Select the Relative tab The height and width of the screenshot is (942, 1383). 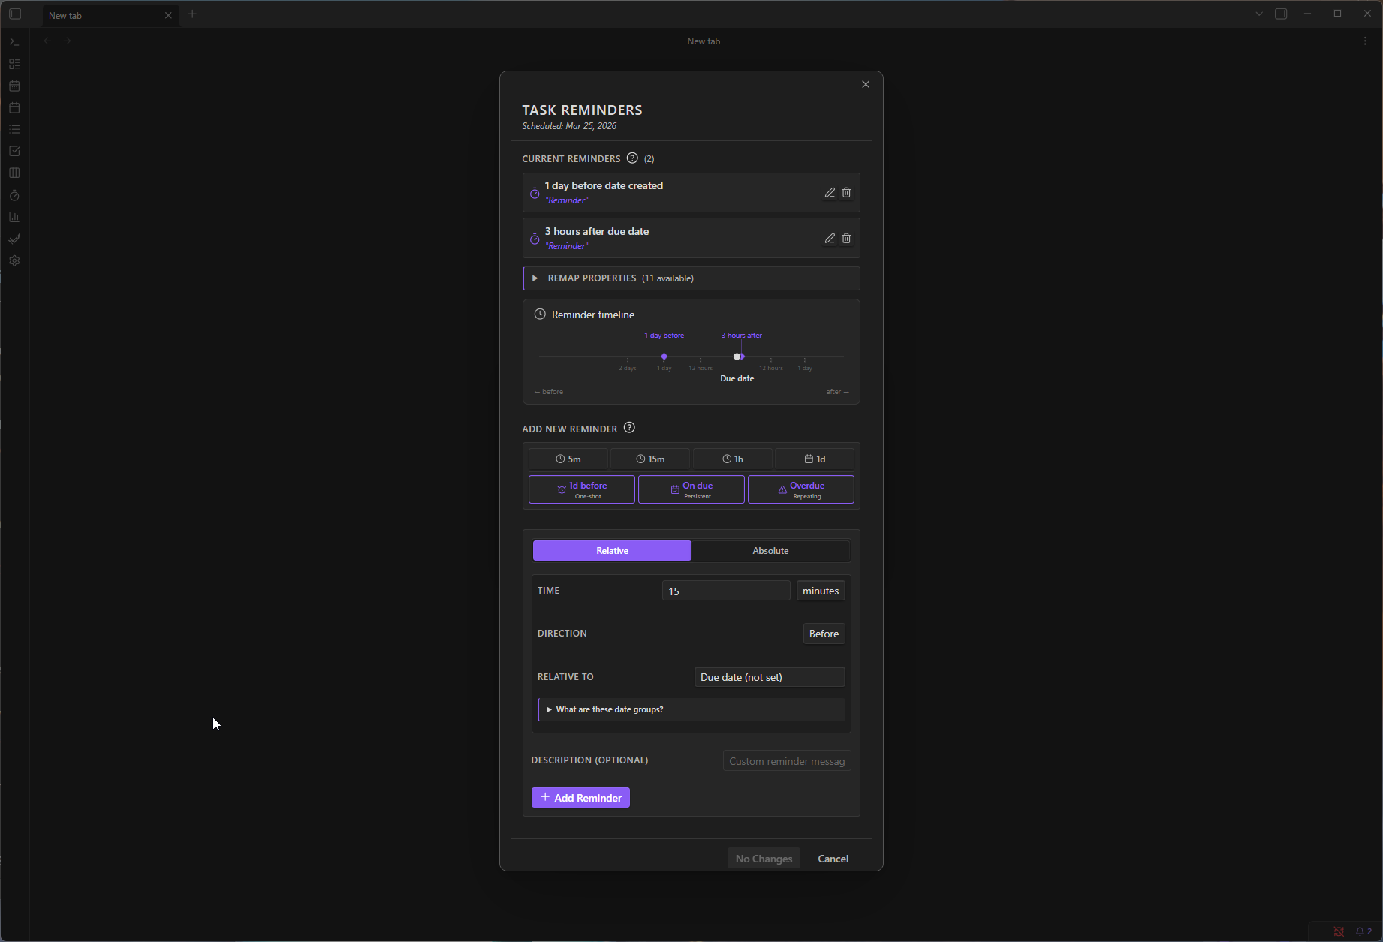click(x=611, y=550)
